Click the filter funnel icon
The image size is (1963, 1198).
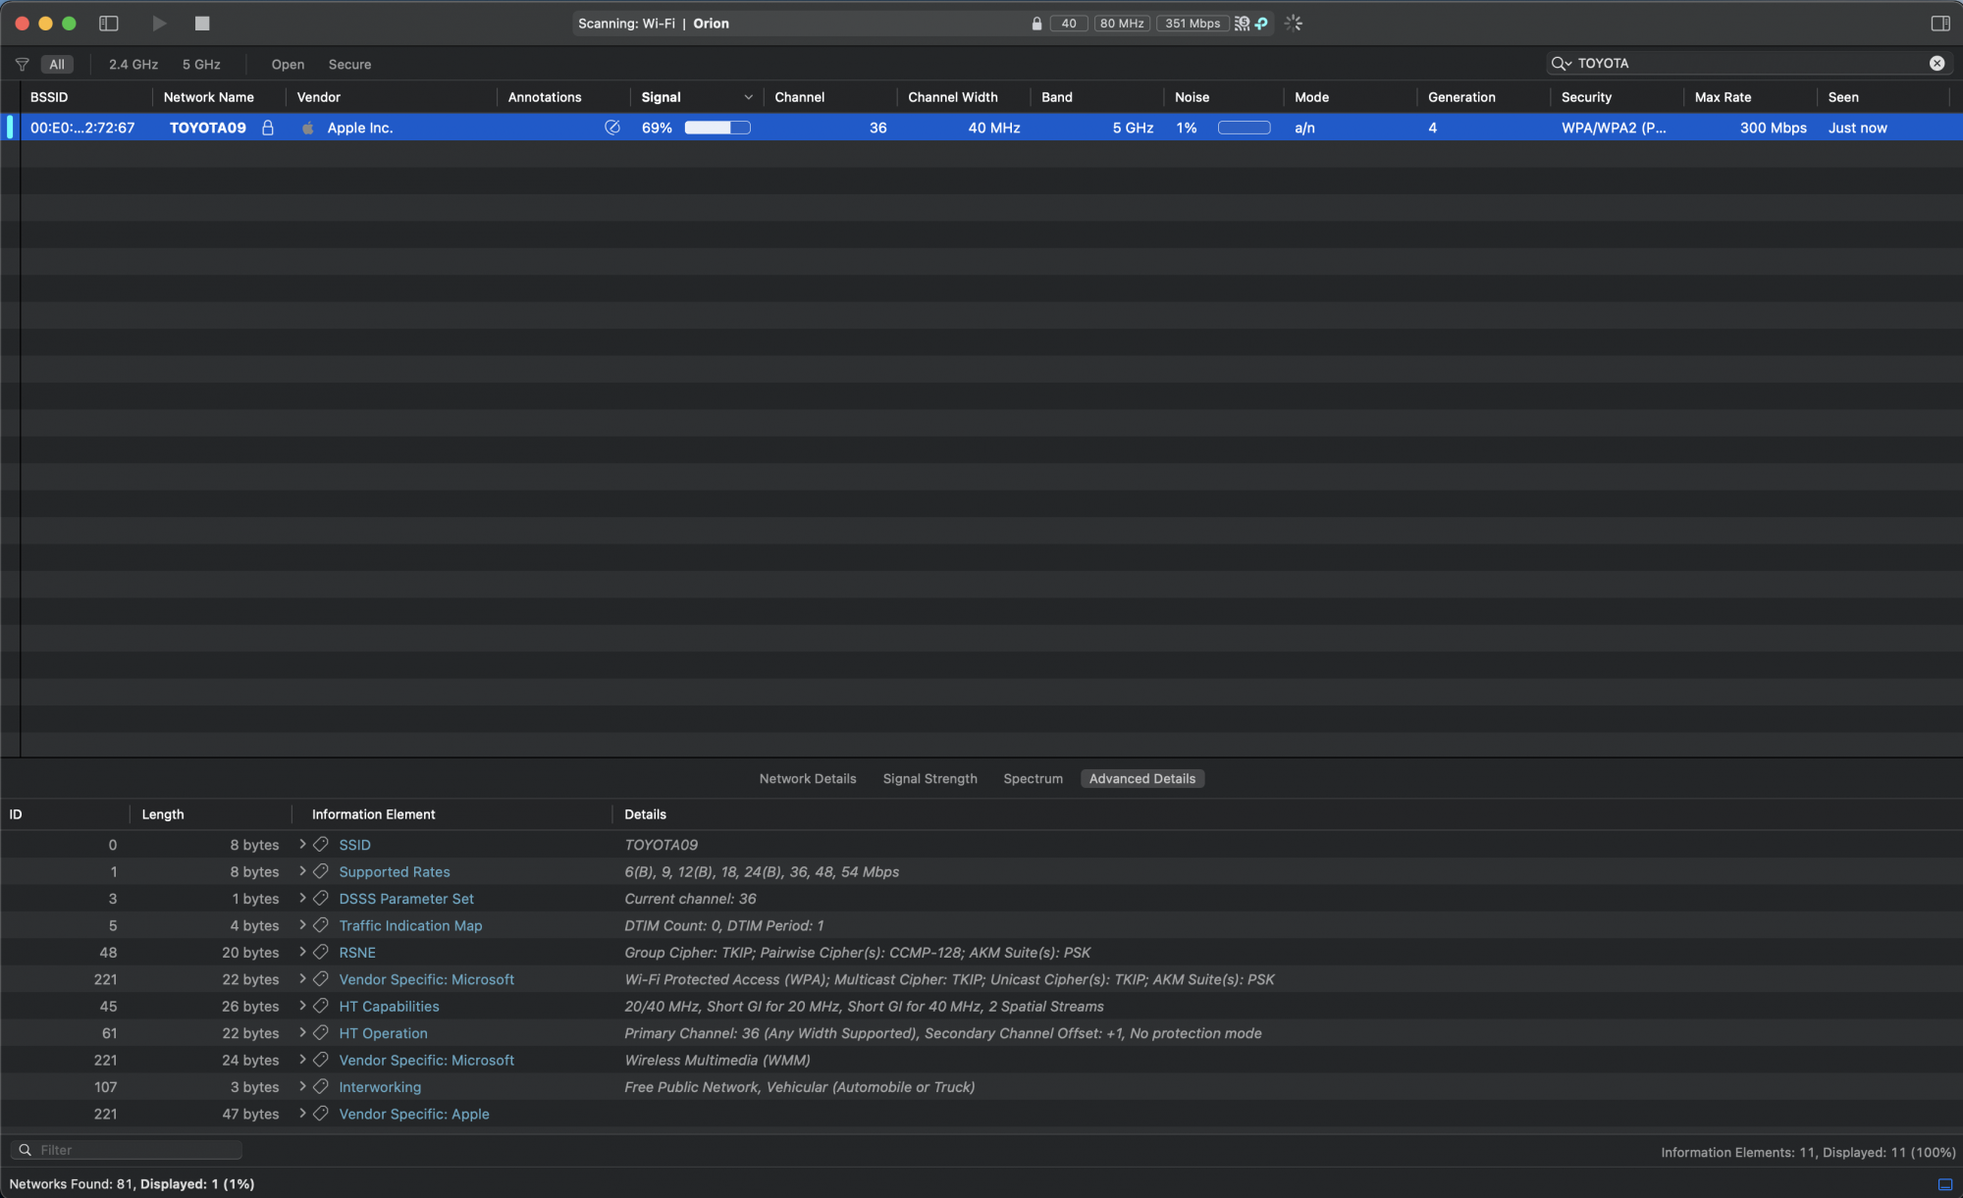(22, 65)
